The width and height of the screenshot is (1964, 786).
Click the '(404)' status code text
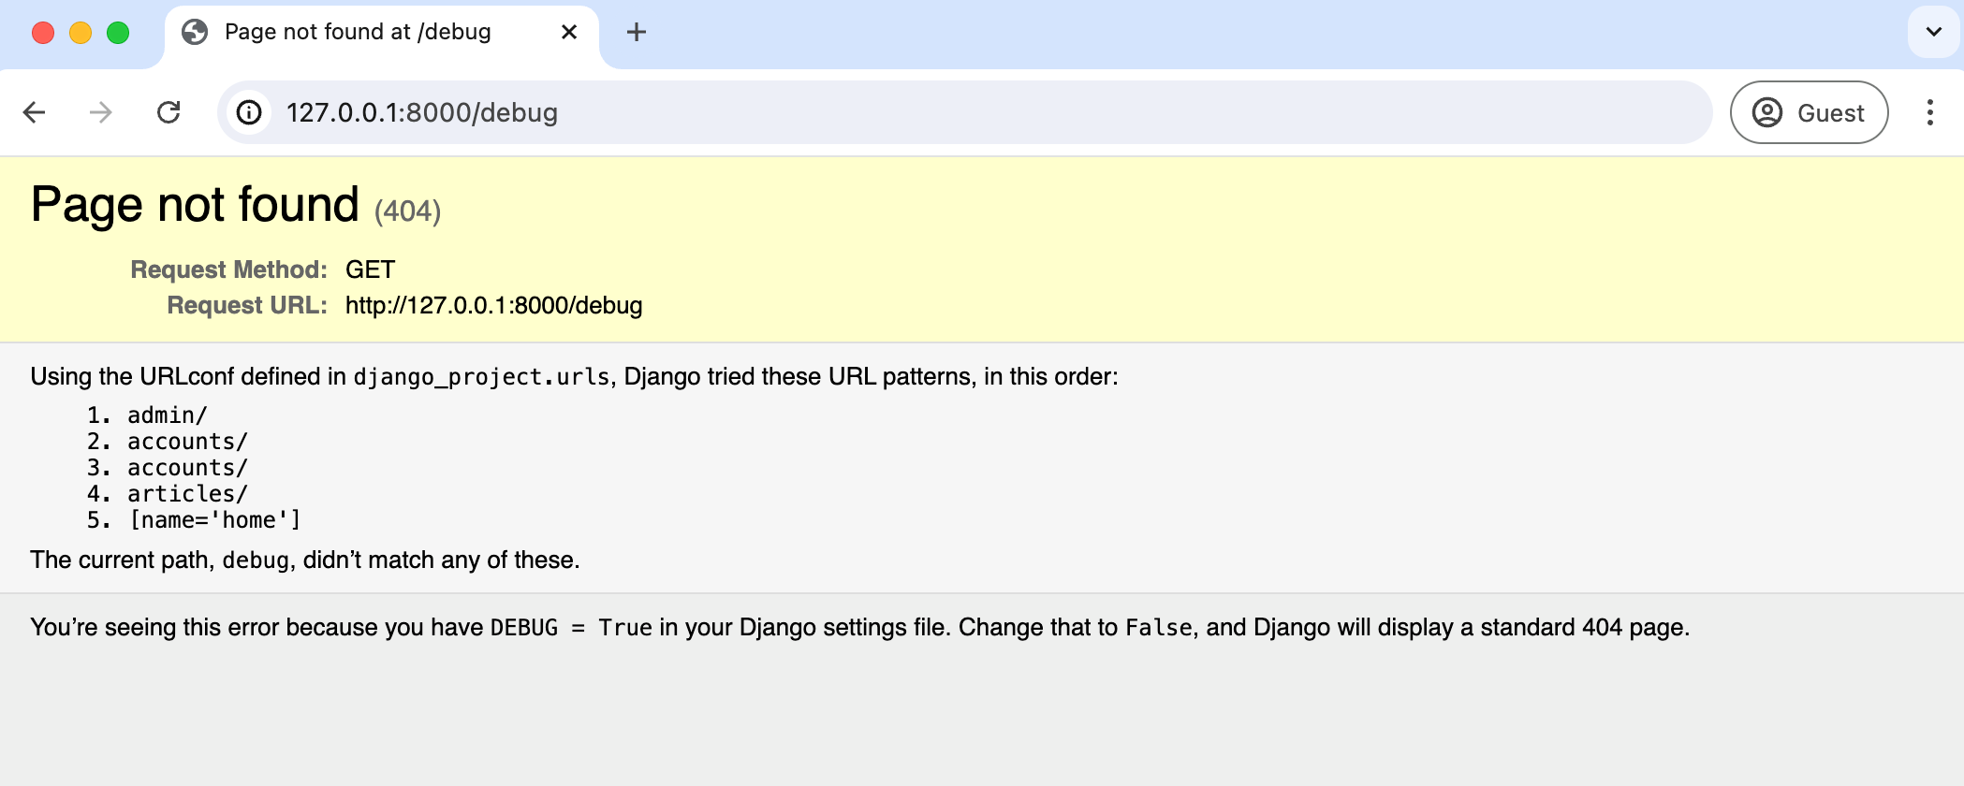point(407,211)
